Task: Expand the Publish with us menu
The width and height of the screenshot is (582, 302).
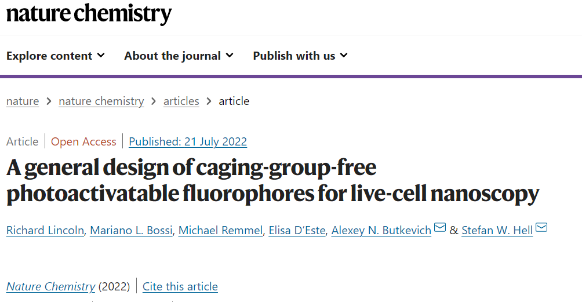Action: [300, 56]
